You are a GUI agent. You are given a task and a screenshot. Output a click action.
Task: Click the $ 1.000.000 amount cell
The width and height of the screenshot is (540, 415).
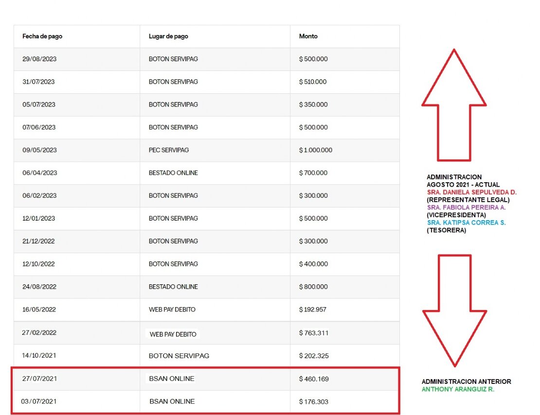click(315, 150)
